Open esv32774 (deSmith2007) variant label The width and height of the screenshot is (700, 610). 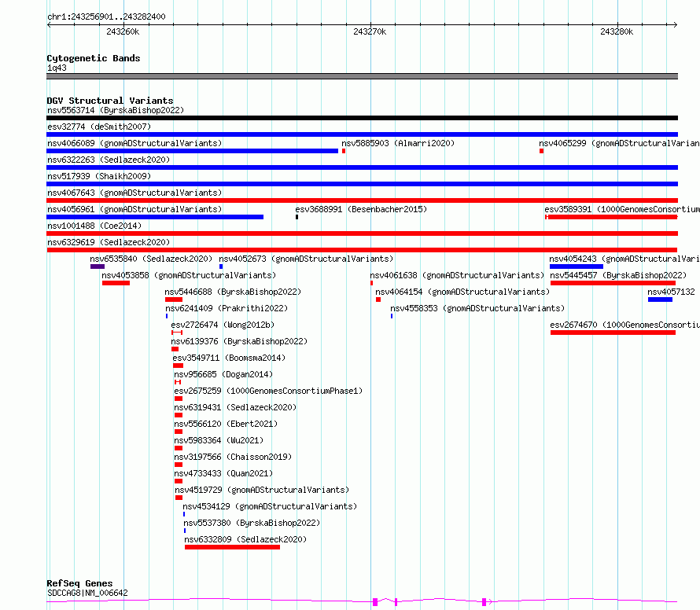[99, 127]
